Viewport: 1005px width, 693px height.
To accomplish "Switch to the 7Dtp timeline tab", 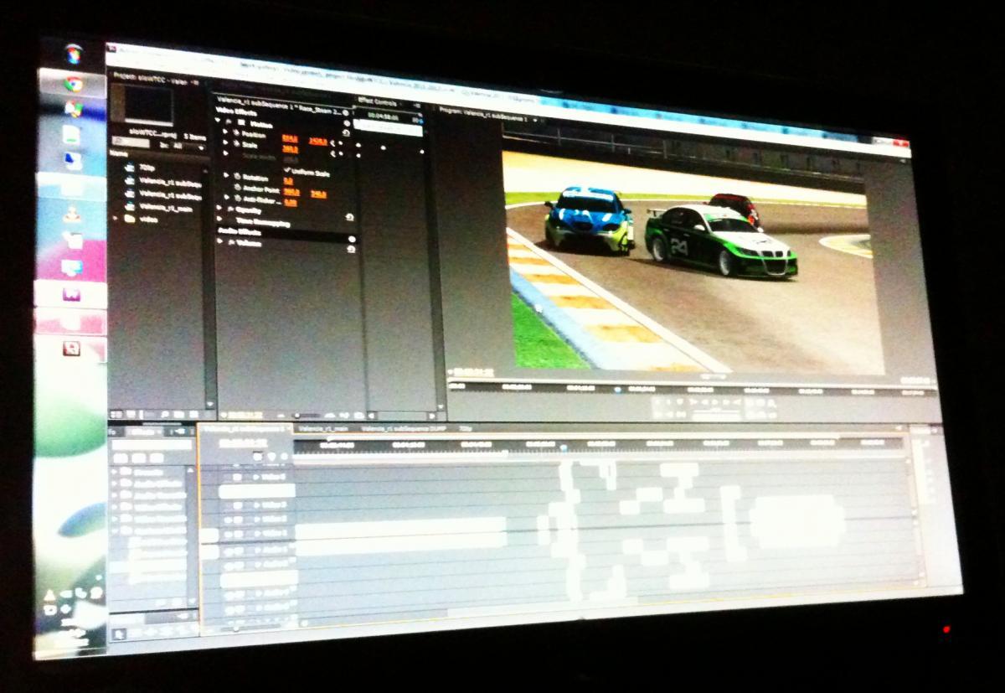I will click(466, 429).
